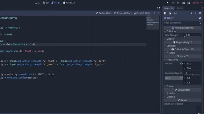Go to previous script edit location
Viewport: 204px width, 114px height.
[x=154, y=13]
